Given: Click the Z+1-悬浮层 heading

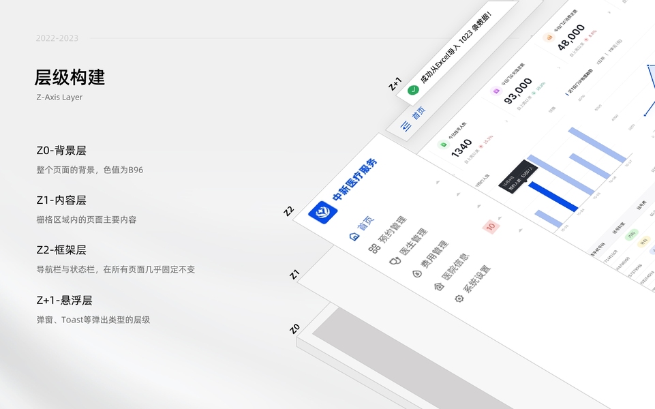Looking at the screenshot, I should (64, 300).
